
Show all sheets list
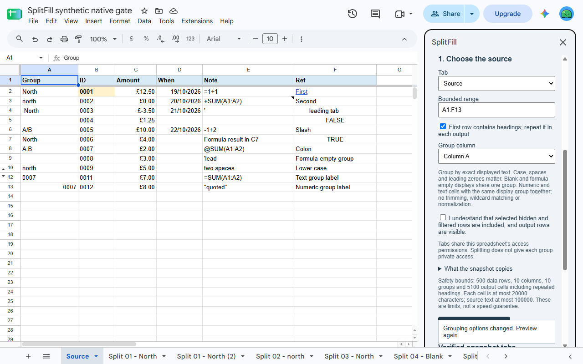46,356
